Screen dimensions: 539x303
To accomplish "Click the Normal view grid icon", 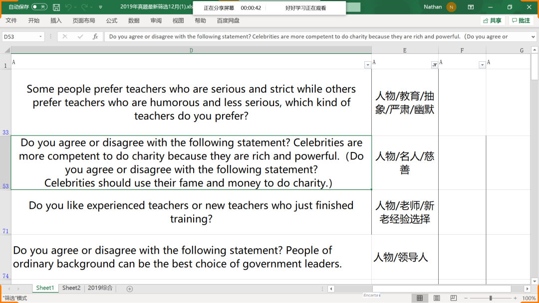I will click(x=420, y=298).
